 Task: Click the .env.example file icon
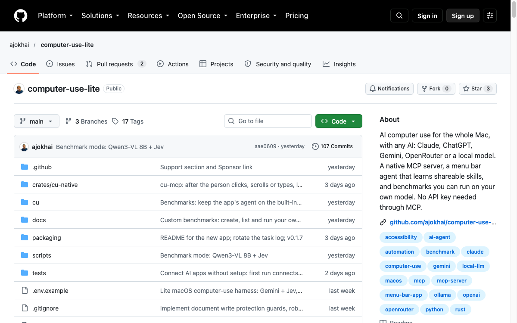pos(25,291)
